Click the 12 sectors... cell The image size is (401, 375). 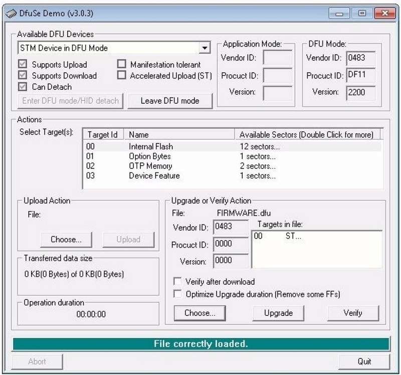(x=260, y=146)
